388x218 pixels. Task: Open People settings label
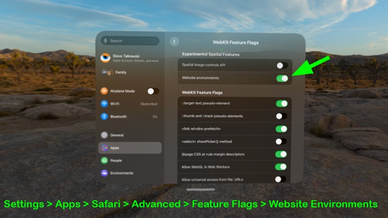pos(116,160)
